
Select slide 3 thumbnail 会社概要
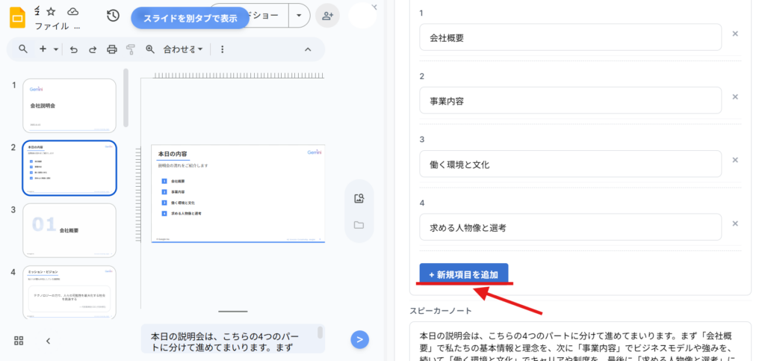pyautogui.click(x=69, y=230)
